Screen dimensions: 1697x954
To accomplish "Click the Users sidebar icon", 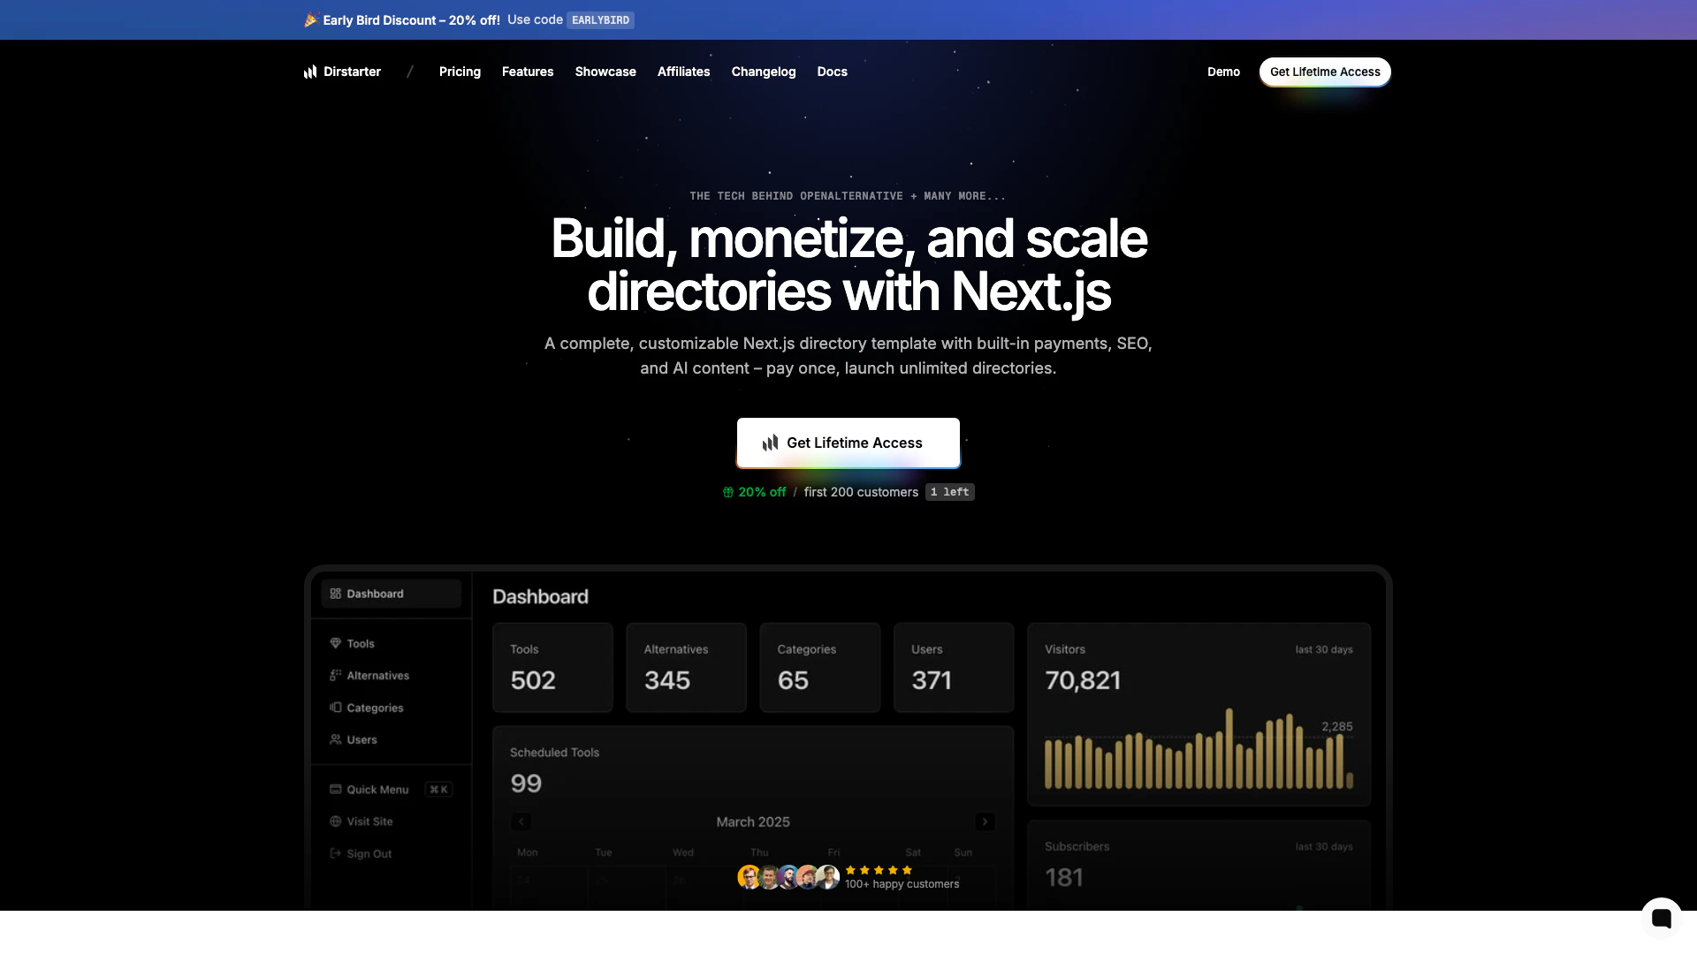I will (x=335, y=739).
